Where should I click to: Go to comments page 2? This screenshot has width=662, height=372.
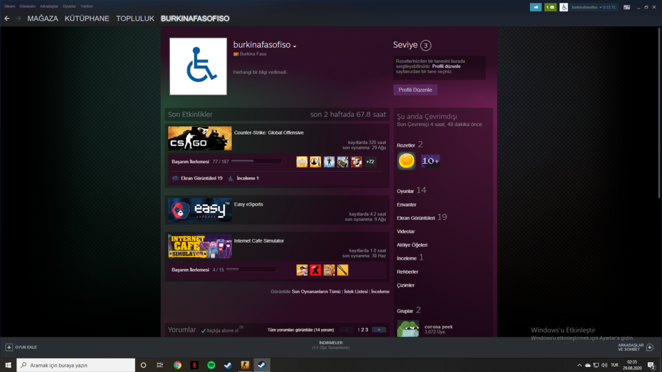tap(363, 330)
